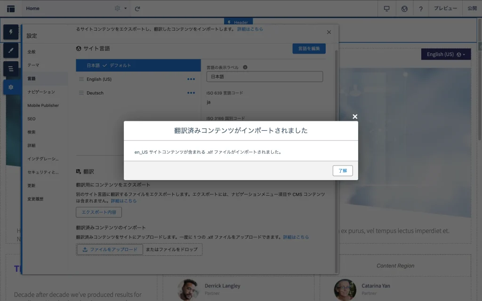The image size is (482, 301).
Task: Open the desktop view mode icon
Action: point(387,8)
